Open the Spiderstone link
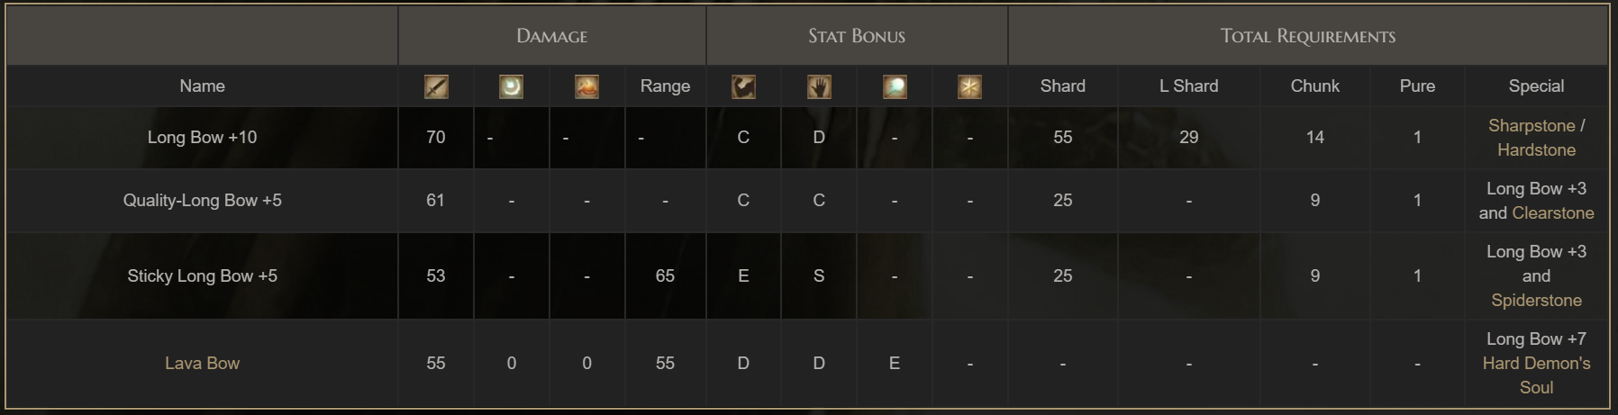 tap(1536, 301)
